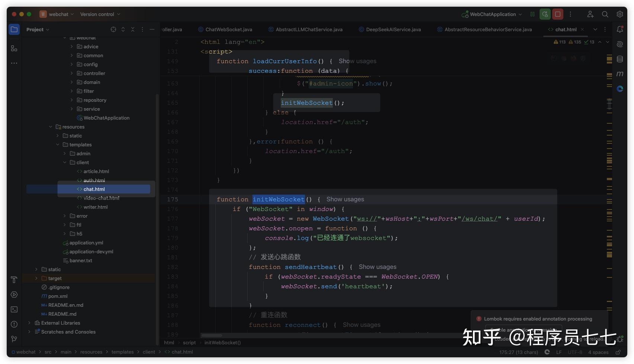
Task: Collapse the templates folder in Project tree
Action: 58,144
